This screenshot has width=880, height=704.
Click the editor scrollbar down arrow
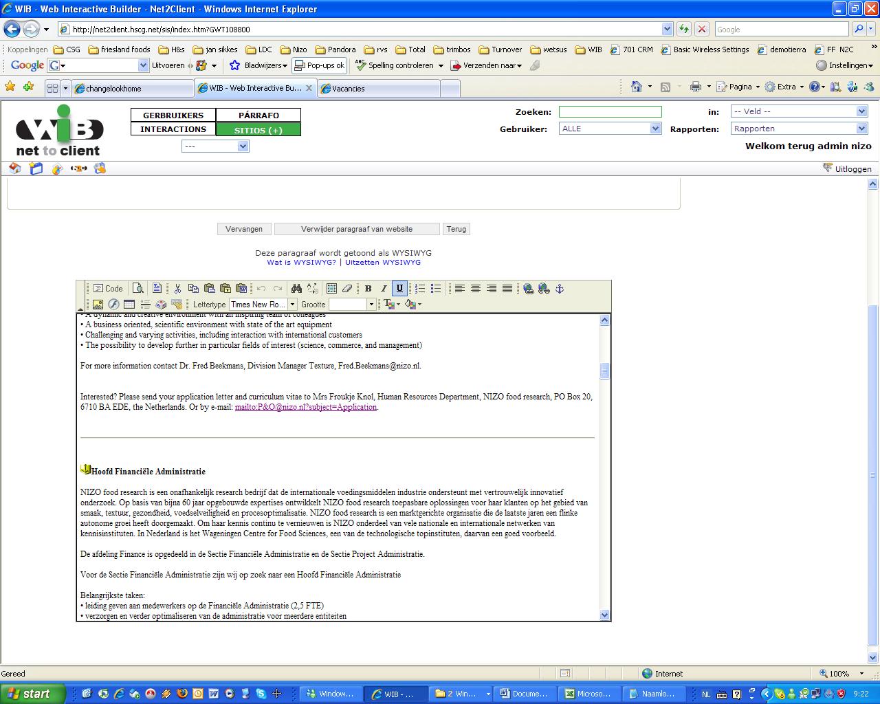pyautogui.click(x=605, y=615)
